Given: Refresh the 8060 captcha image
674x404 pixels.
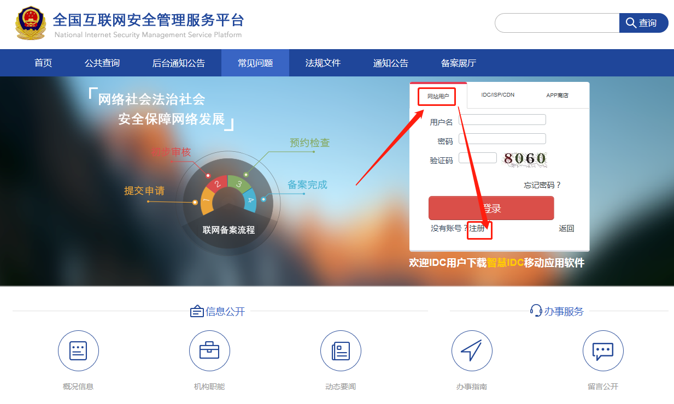Looking at the screenshot, I should tap(525, 159).
